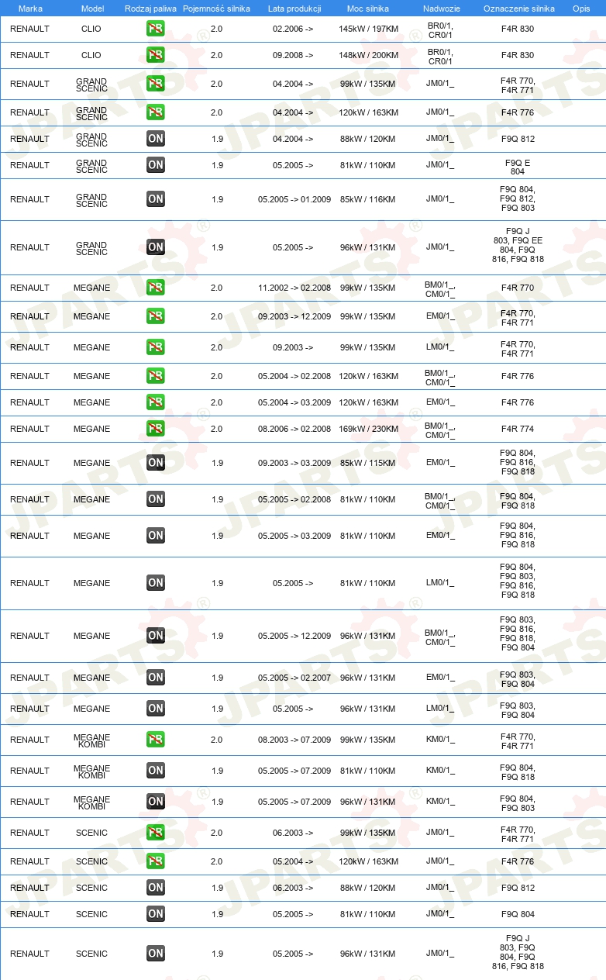Click the engine code F4R 774
The image size is (606, 980).
[x=518, y=429]
